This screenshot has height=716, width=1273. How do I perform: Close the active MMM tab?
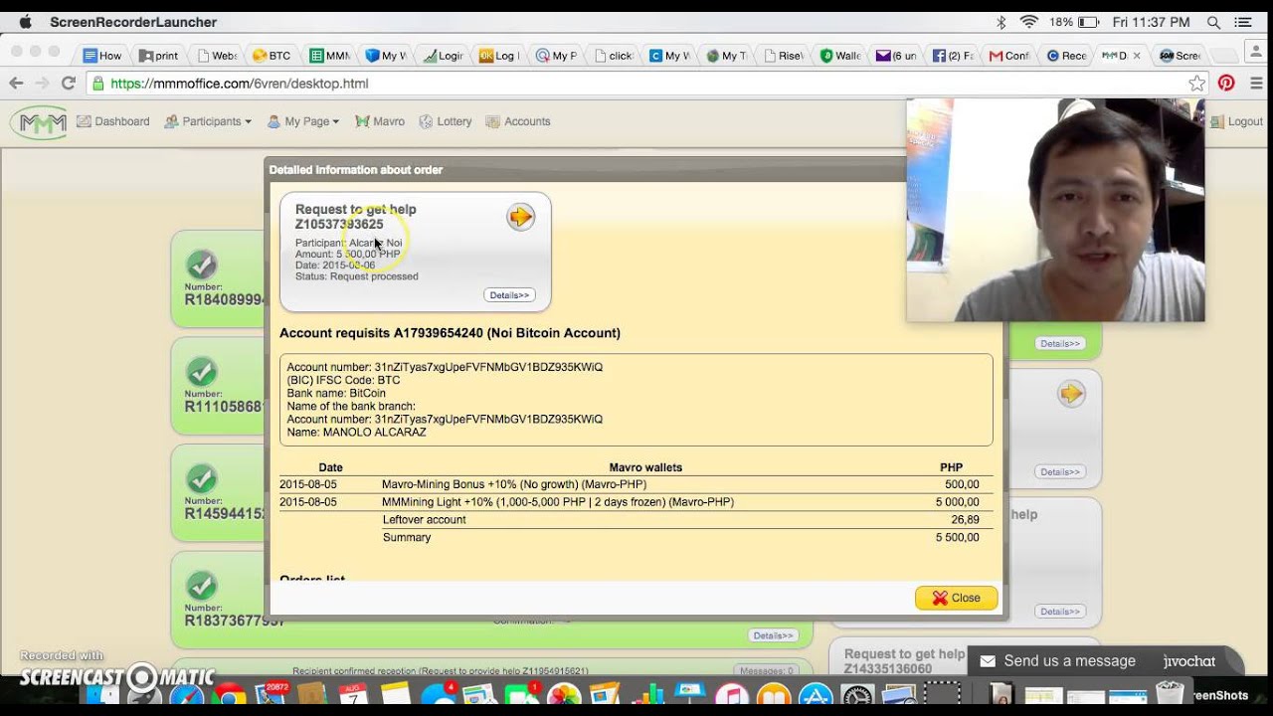click(x=1137, y=56)
